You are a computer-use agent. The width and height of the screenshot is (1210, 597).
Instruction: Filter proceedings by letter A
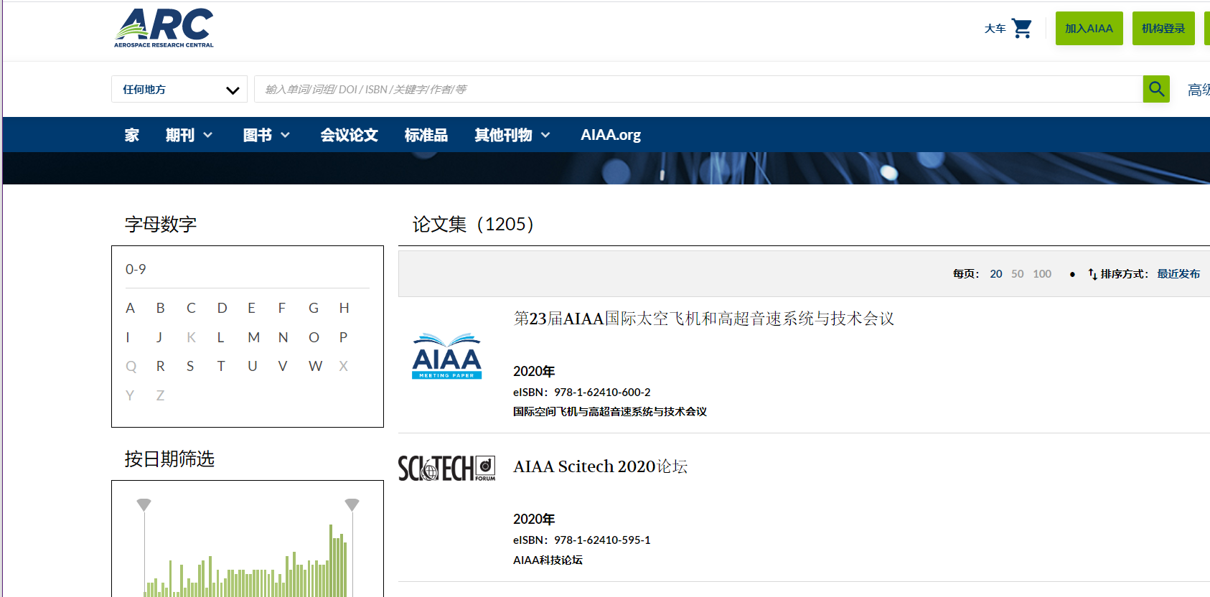click(130, 308)
